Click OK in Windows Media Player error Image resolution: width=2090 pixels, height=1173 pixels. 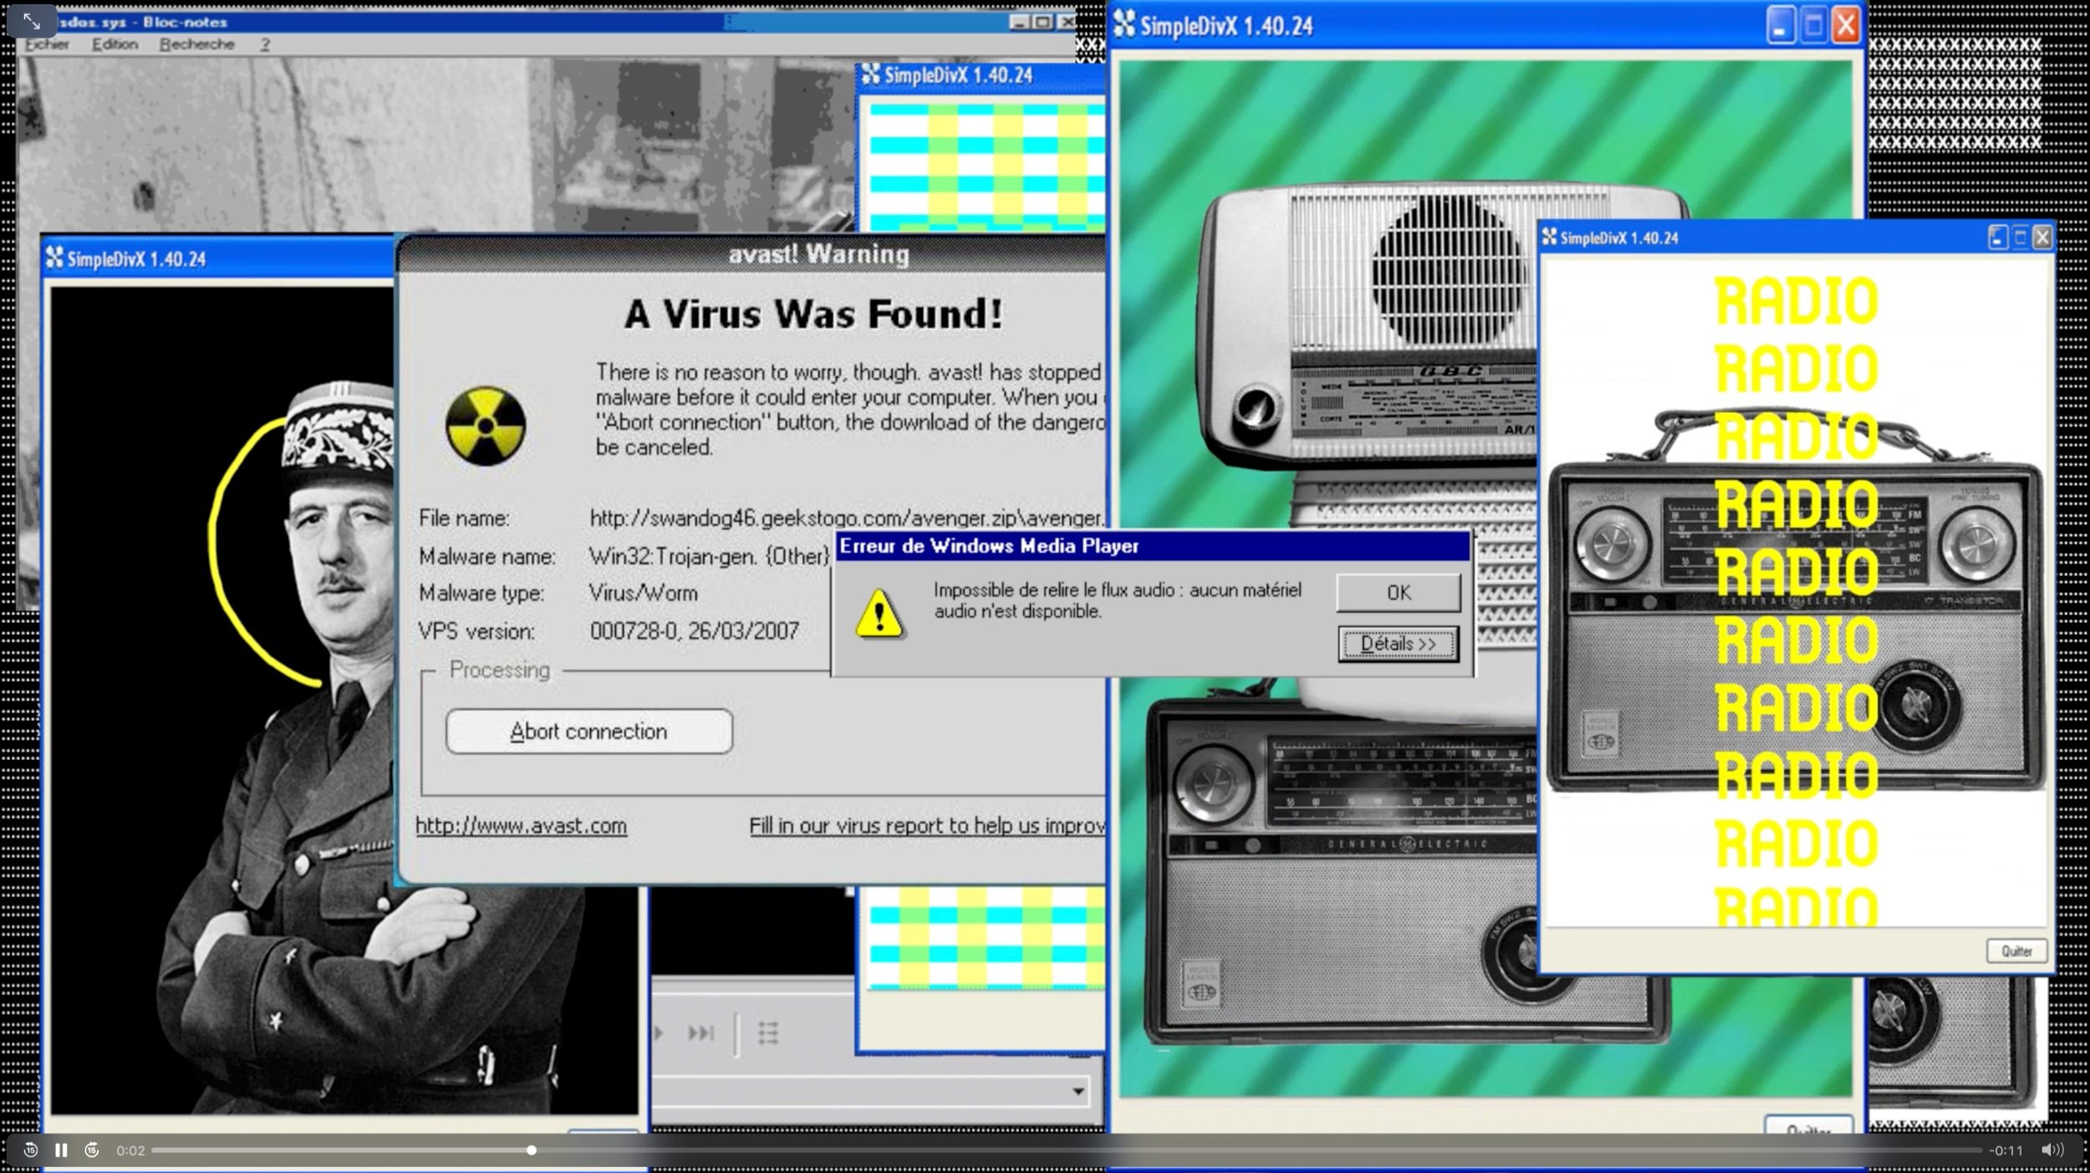1399,593
